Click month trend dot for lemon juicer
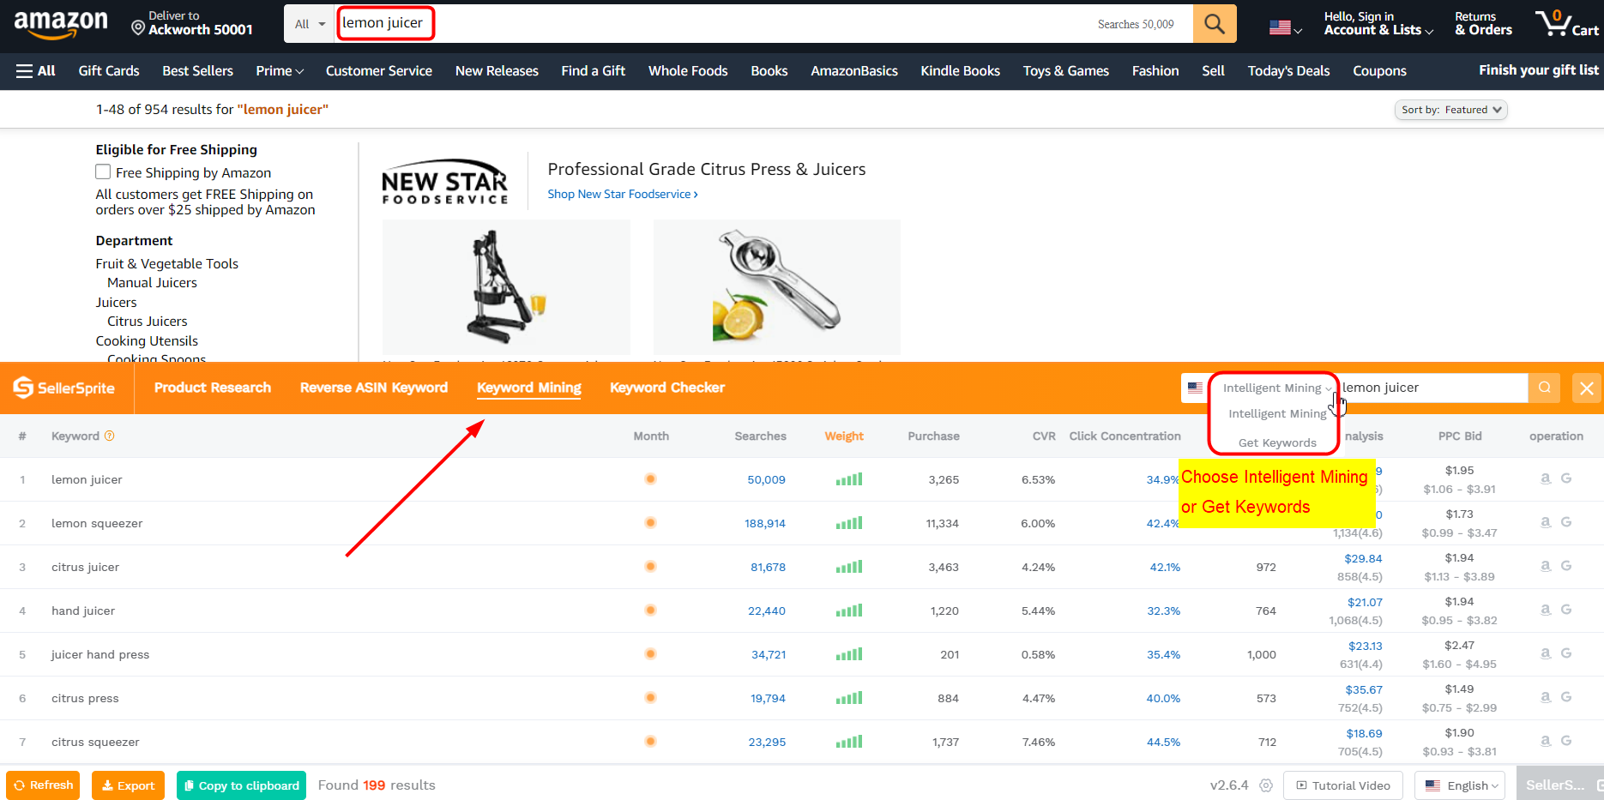This screenshot has height=800, width=1604. [651, 479]
